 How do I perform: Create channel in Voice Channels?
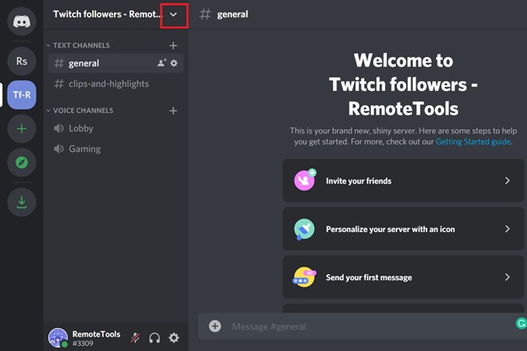pyautogui.click(x=173, y=111)
